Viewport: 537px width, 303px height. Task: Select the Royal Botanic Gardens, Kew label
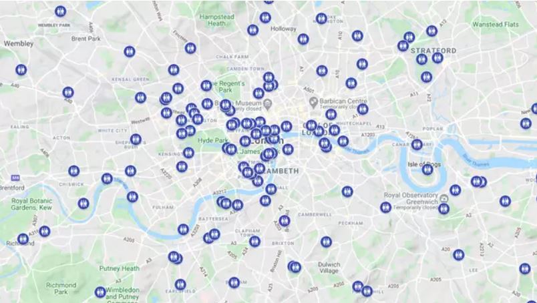click(x=31, y=204)
